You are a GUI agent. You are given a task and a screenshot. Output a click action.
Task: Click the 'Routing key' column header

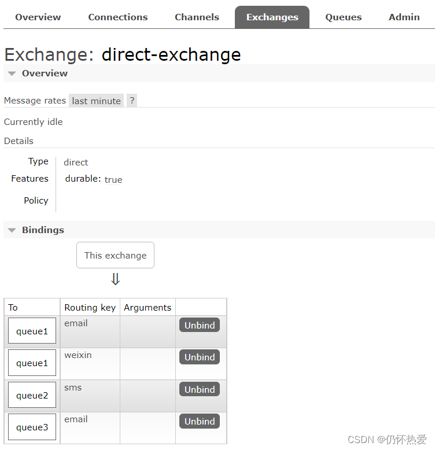pos(90,308)
